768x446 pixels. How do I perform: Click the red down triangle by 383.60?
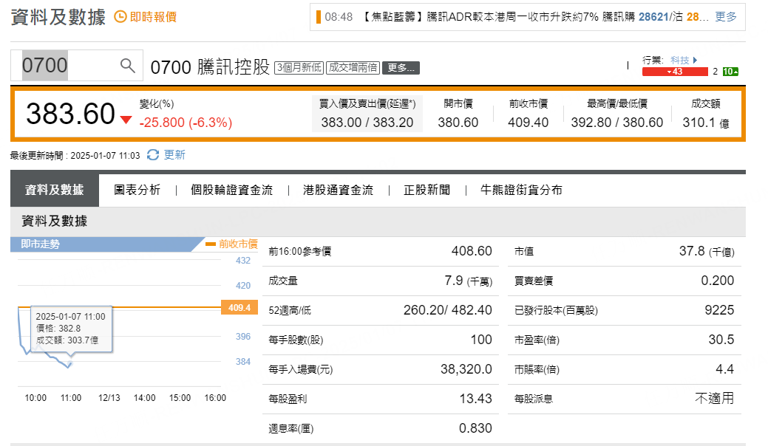[126, 120]
